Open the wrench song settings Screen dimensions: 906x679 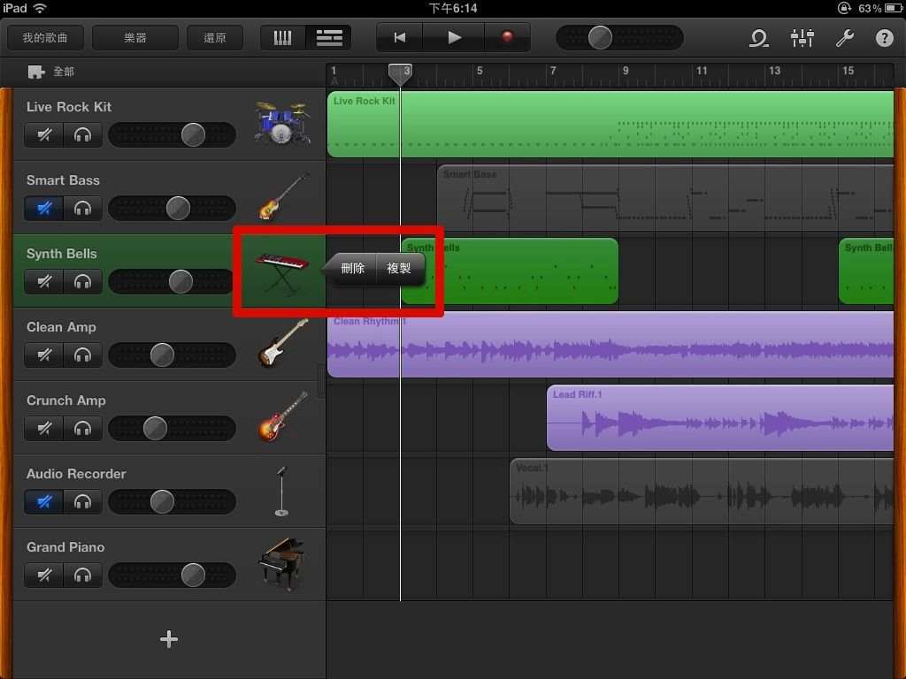[x=844, y=38]
